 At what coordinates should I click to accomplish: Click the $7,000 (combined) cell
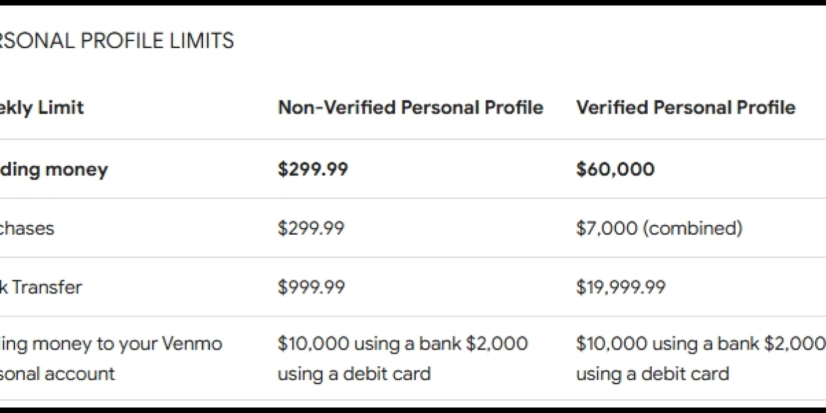659,228
